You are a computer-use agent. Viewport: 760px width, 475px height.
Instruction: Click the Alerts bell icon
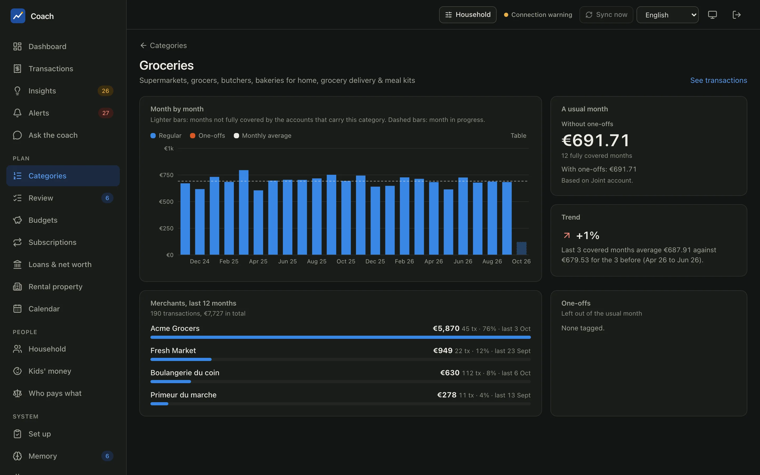tap(17, 113)
